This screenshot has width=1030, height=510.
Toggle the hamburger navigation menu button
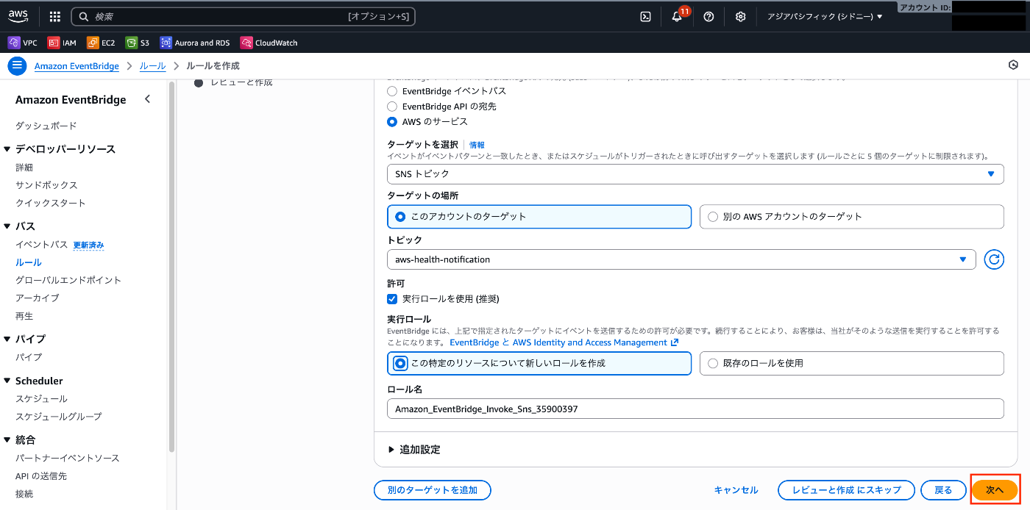click(x=17, y=66)
